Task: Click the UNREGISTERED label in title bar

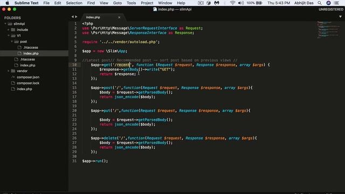Action: (x=331, y=9)
